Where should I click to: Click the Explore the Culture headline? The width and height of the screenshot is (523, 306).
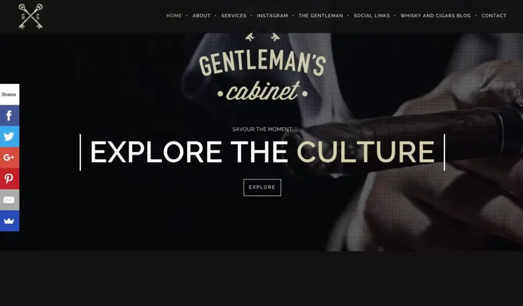pyautogui.click(x=262, y=152)
